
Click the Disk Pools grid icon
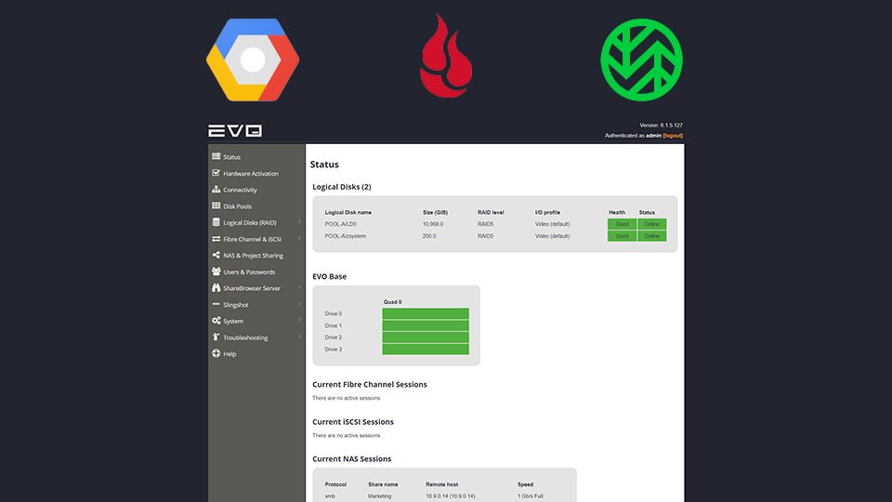pyautogui.click(x=216, y=205)
